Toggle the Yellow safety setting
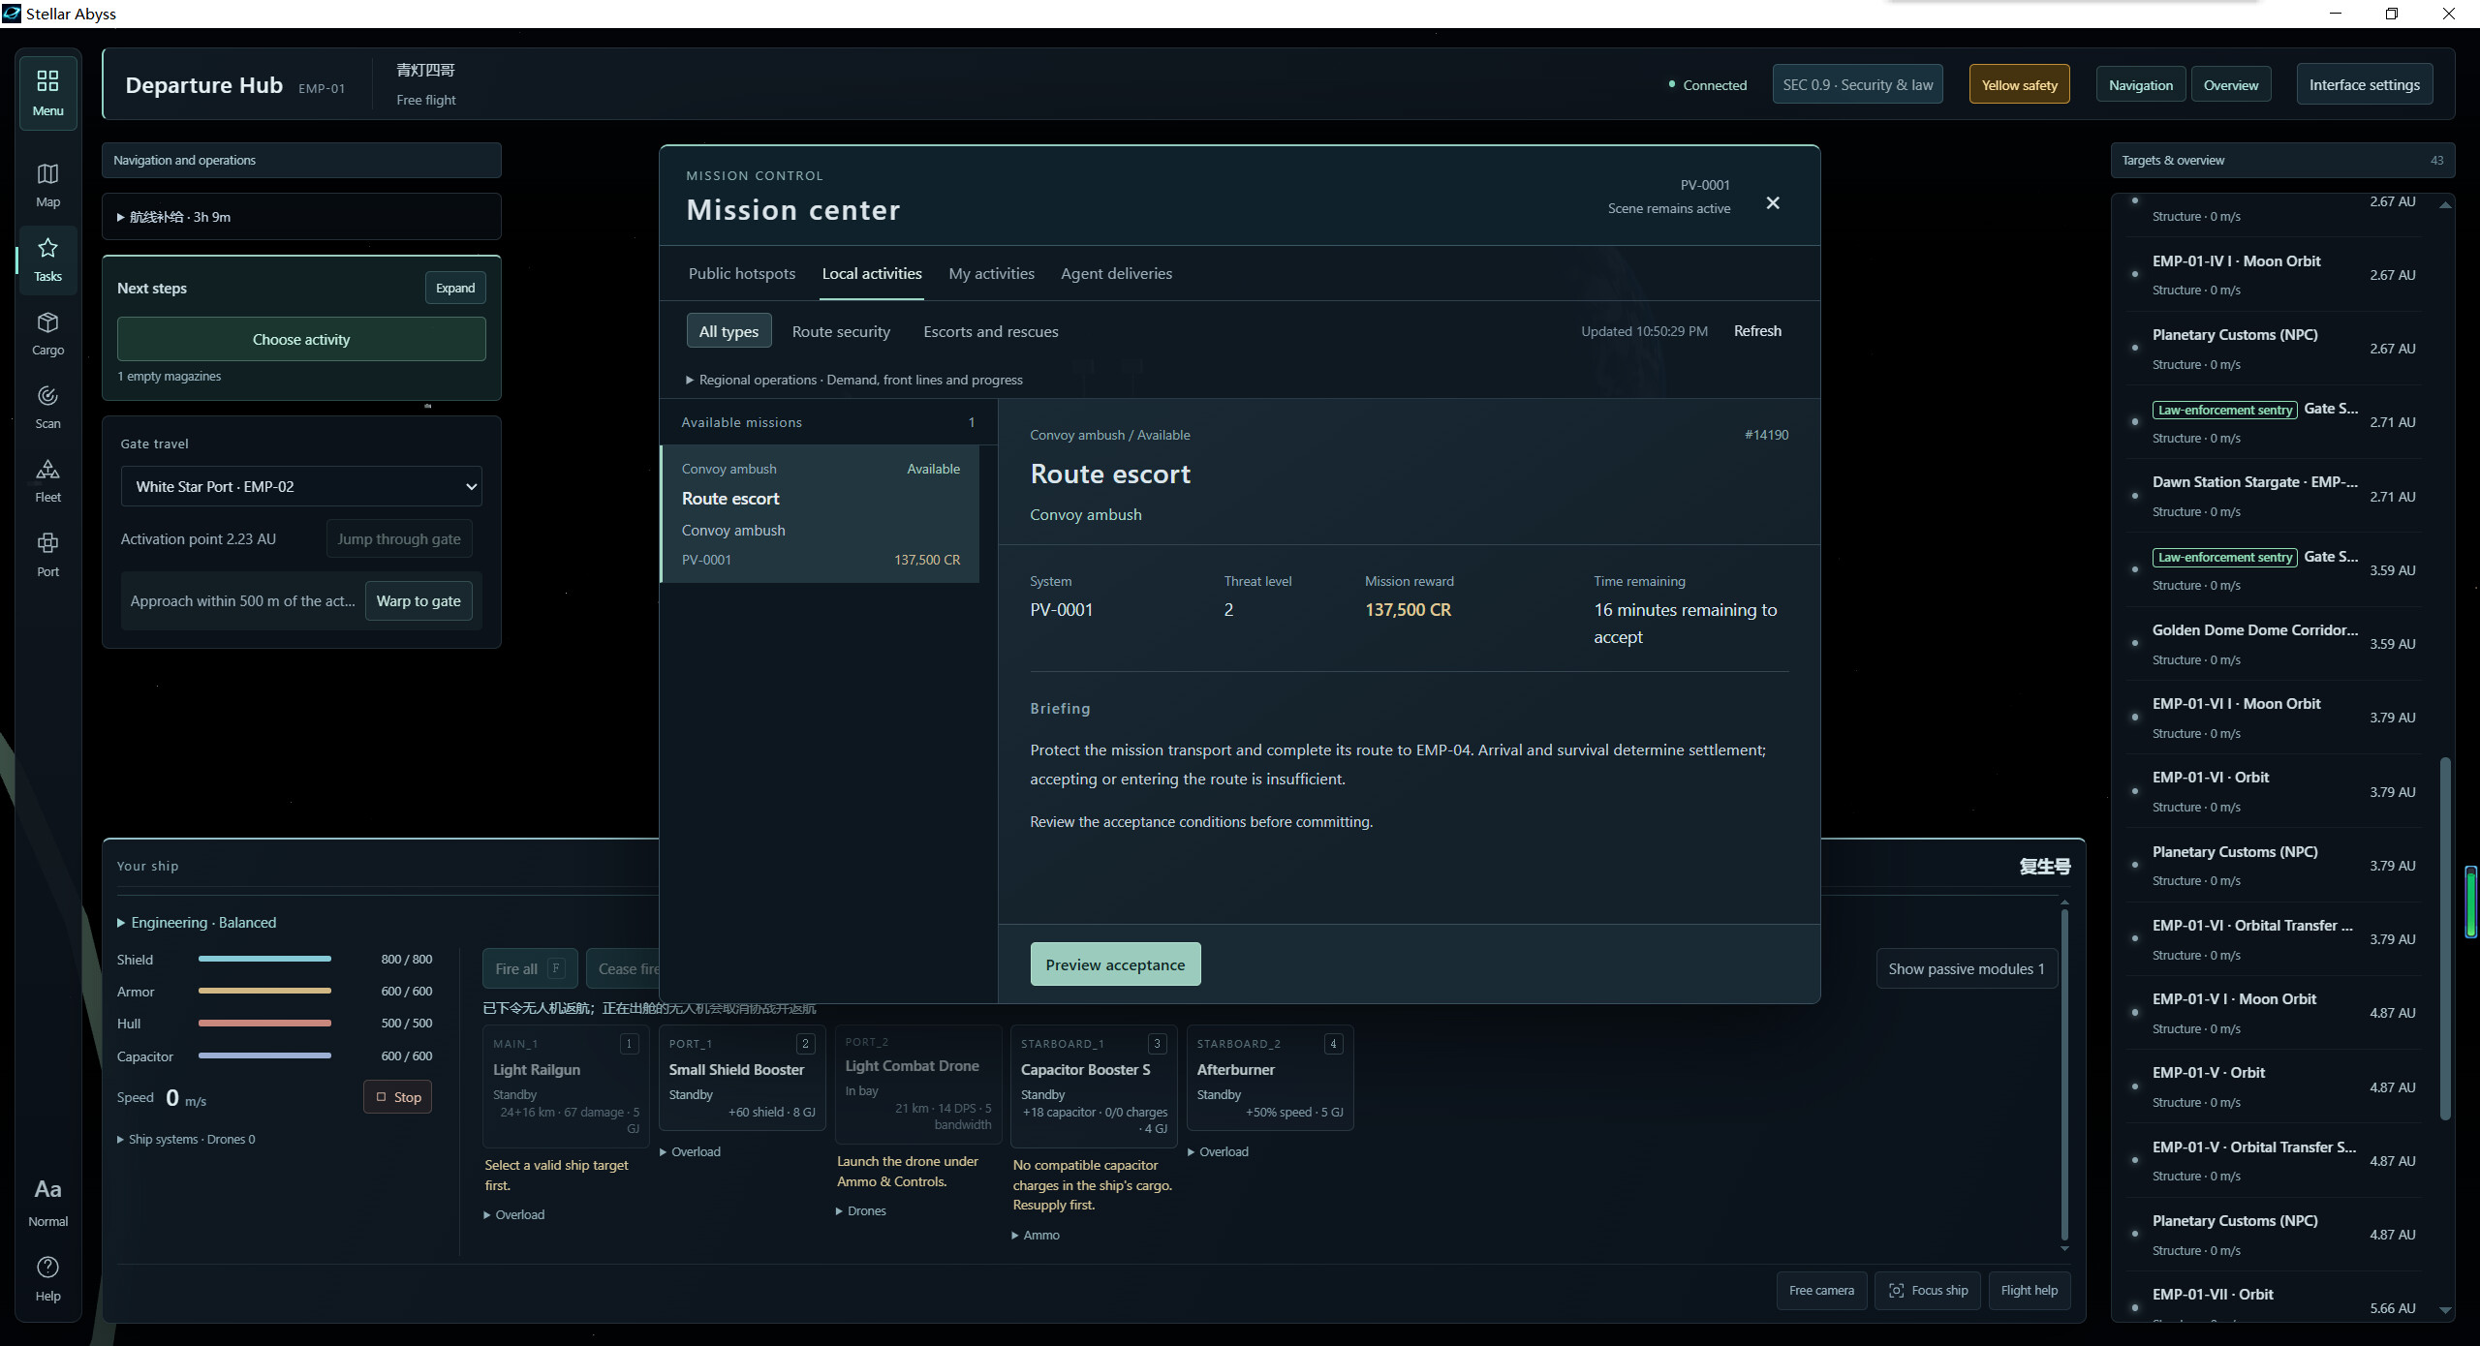 [2019, 85]
